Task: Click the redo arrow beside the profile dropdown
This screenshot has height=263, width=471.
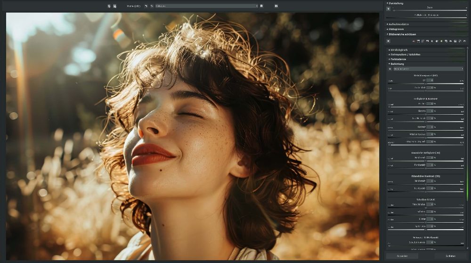Action: [152, 6]
